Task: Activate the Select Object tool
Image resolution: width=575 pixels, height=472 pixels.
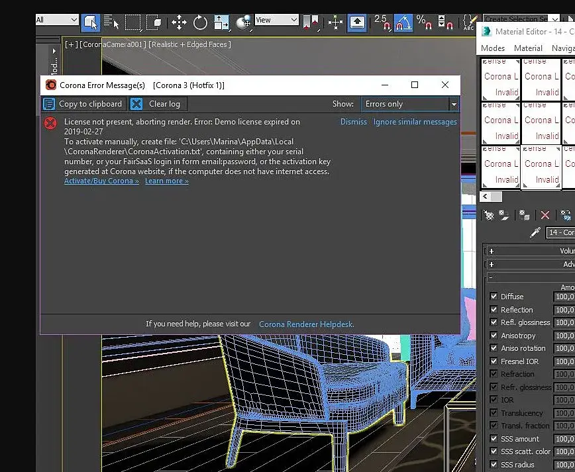Action: 91,23
